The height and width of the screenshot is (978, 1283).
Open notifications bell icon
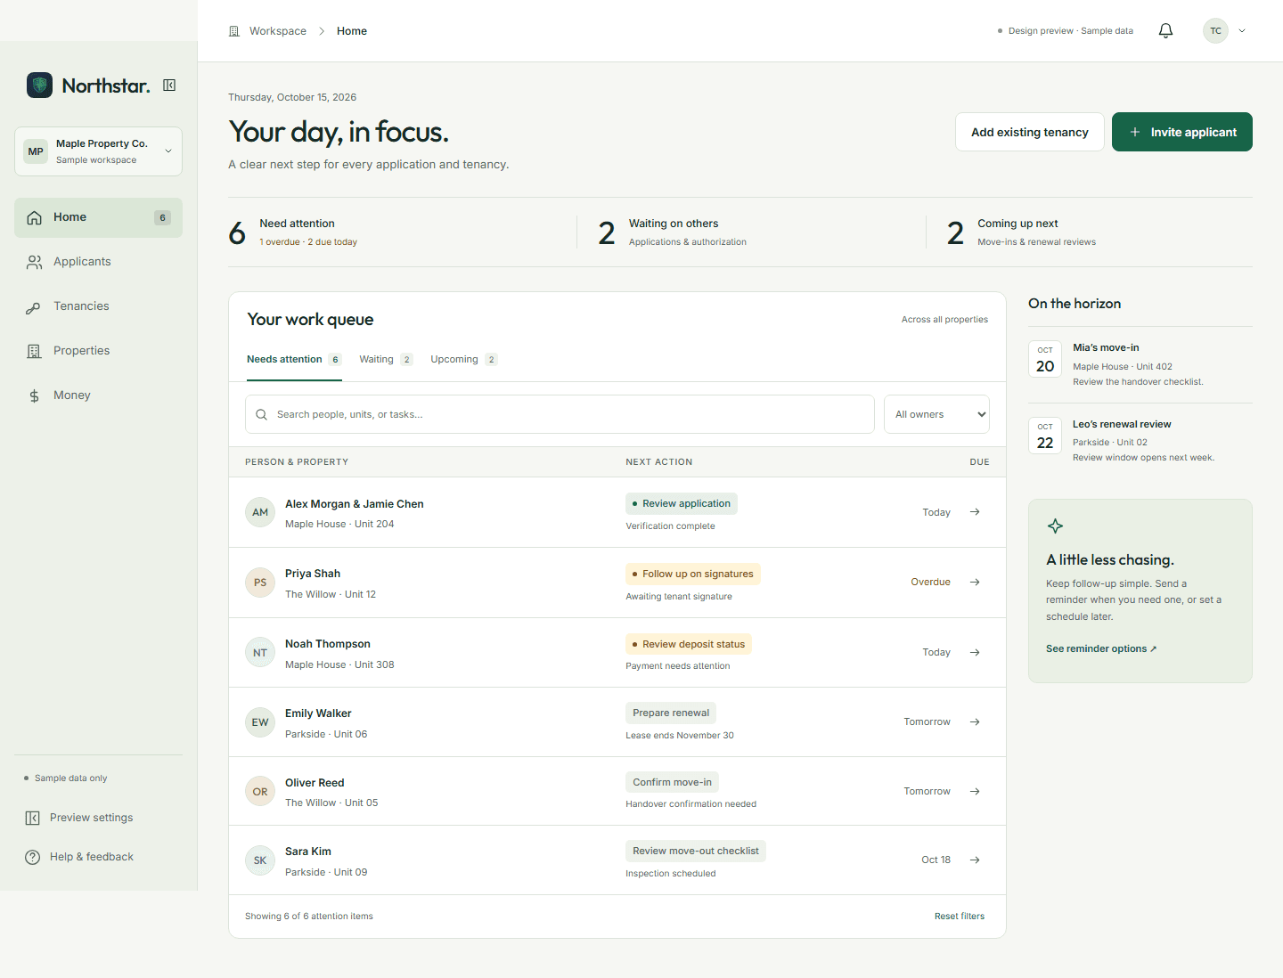click(x=1165, y=31)
